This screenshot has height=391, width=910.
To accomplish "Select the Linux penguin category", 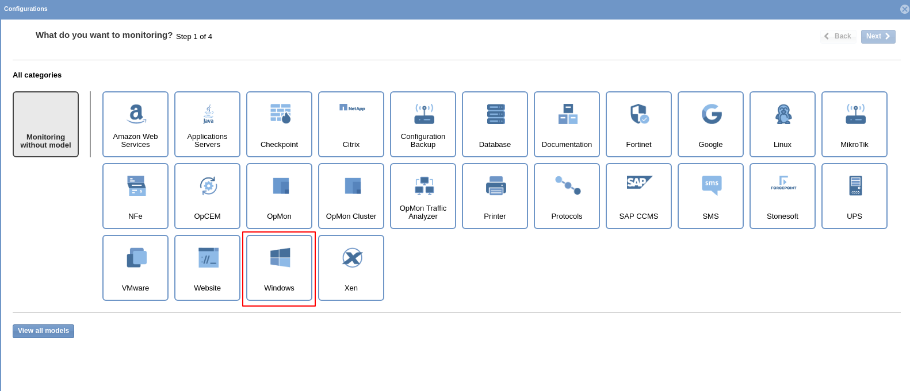I will coord(782,124).
